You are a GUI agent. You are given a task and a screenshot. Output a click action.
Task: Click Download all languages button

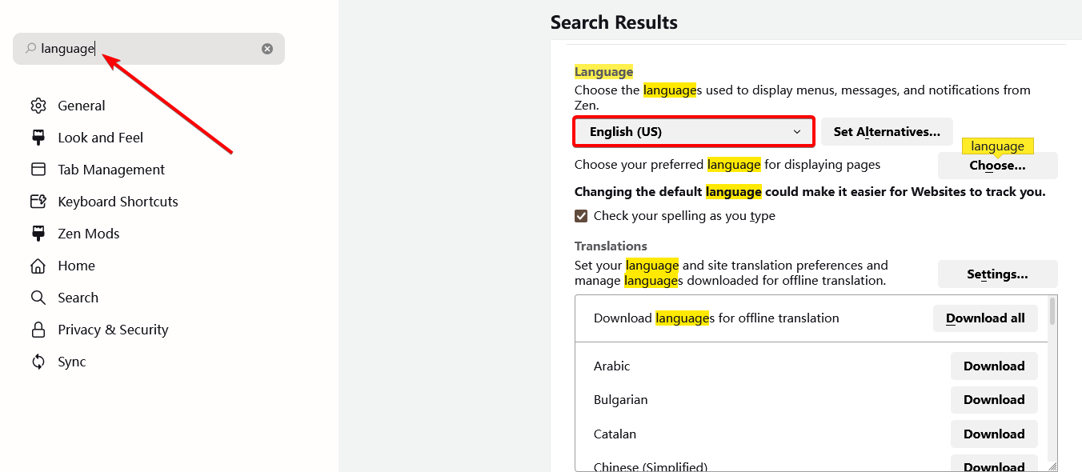coord(985,318)
